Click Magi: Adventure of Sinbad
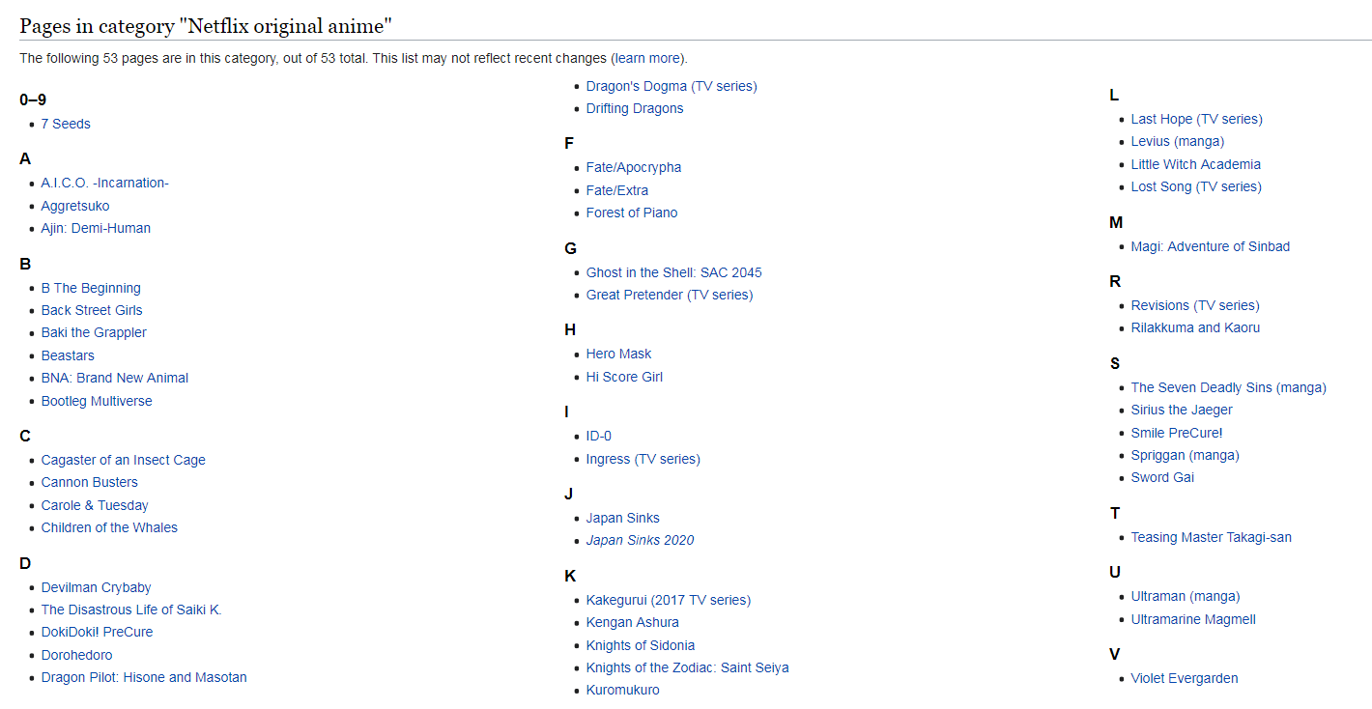The width and height of the screenshot is (1372, 709). pos(1211,246)
